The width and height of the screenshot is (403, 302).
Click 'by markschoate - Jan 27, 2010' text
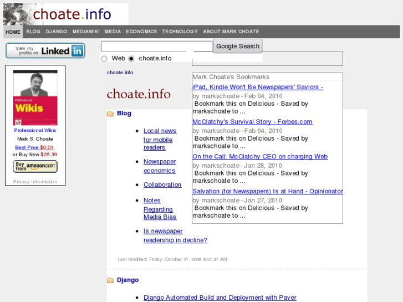pos(237,201)
